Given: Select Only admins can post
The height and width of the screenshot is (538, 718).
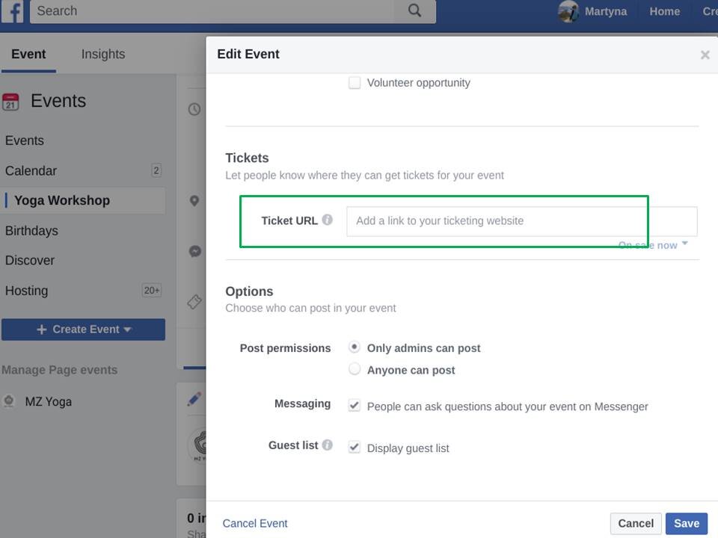Looking at the screenshot, I should click(355, 347).
